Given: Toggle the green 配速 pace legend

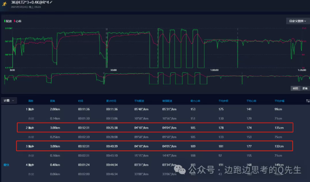Looking at the screenshot, I should (x=8, y=21).
